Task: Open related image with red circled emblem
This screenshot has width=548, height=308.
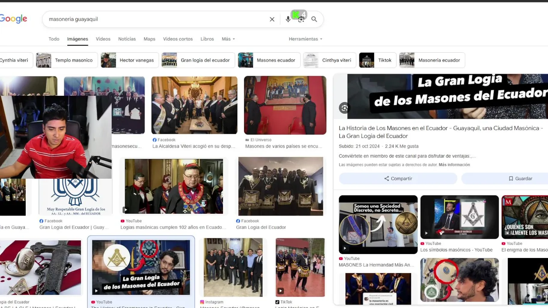Action: pos(459,280)
